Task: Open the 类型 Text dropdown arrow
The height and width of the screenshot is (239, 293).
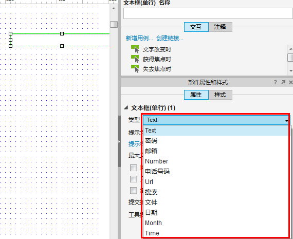Action: 286,120
